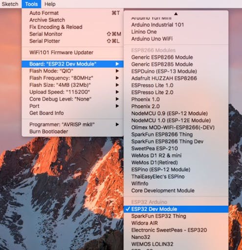Expand the Programmer AVRISP mkII submenu arrow

[117, 125]
